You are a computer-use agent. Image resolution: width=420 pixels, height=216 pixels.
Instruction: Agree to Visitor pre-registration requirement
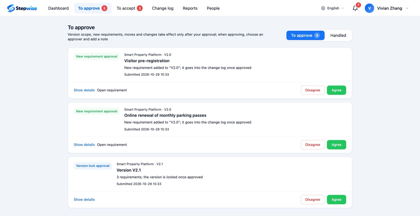336,90
